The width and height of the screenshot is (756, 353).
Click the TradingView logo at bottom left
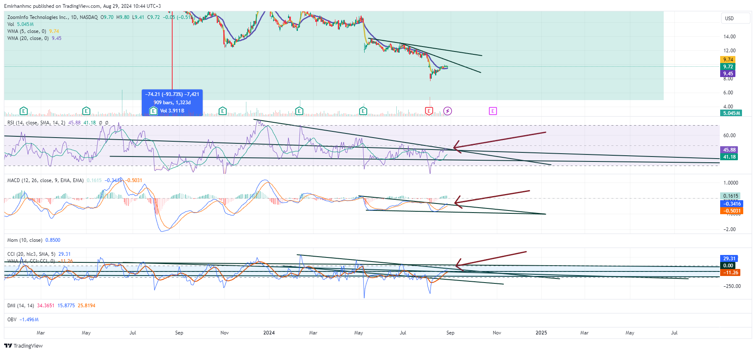(23, 346)
